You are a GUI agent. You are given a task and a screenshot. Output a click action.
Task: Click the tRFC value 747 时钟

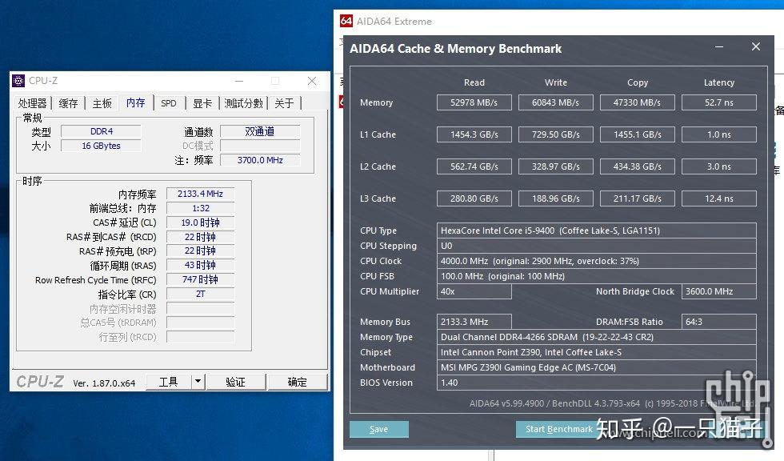[201, 279]
